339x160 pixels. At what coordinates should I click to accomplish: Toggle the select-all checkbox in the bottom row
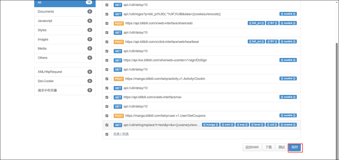coord(107,134)
